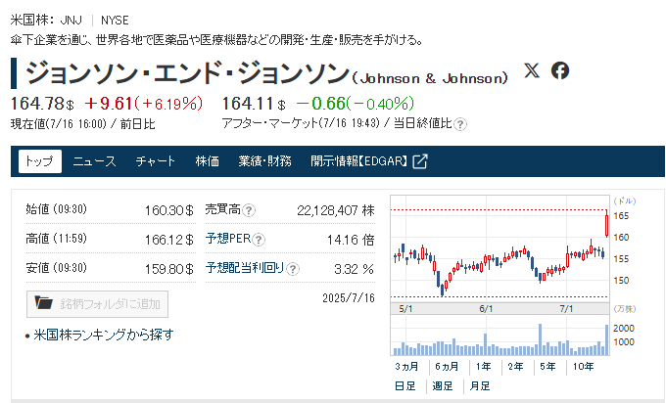Screen dimensions: 666x403
Task: Open the 株価 tab
Action: 208,161
